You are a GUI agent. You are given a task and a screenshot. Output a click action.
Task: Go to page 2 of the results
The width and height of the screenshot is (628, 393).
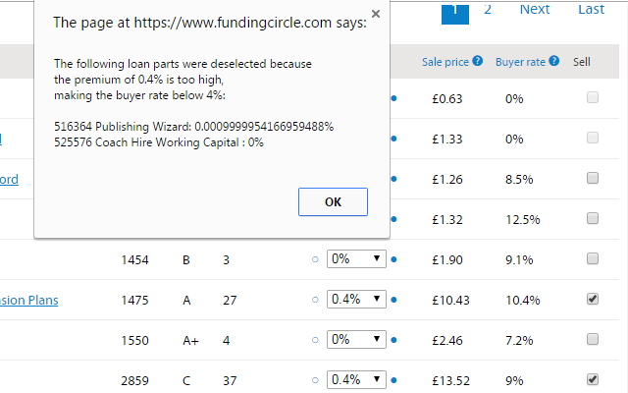pos(488,10)
